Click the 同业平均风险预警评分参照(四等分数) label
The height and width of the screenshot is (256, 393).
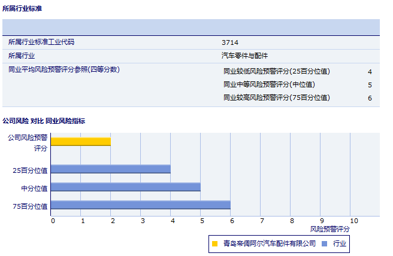coord(64,69)
